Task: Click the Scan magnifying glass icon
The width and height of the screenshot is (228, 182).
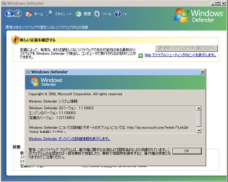Action: click(x=50, y=14)
